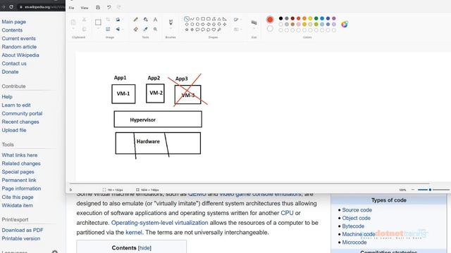Open Cite this page link
This screenshot has height=253, width=451.
[18, 197]
